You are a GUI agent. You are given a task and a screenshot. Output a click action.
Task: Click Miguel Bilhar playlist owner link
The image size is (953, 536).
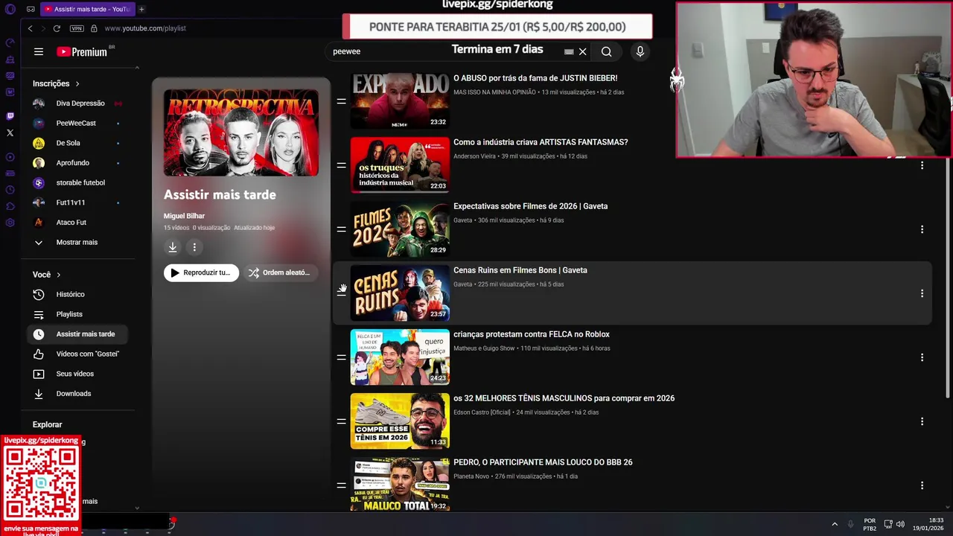[x=184, y=216]
